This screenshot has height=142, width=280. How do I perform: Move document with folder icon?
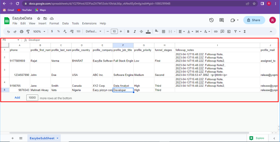click(45, 18)
